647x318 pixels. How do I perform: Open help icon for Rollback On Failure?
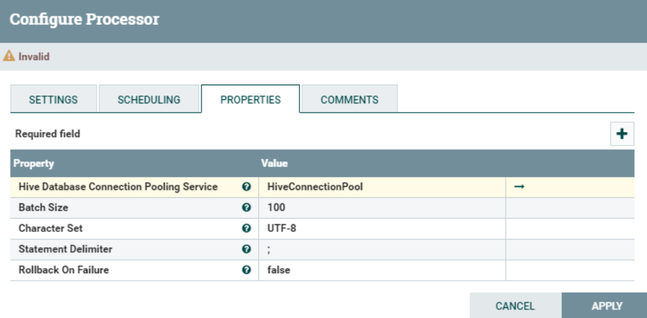[246, 270]
